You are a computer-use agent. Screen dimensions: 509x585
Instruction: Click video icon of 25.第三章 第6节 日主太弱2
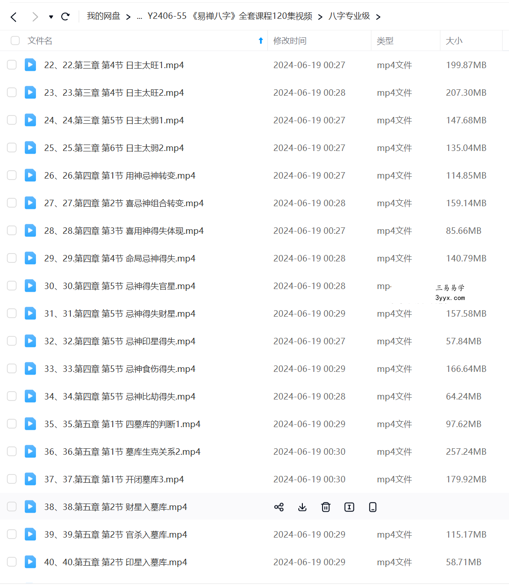(30, 148)
